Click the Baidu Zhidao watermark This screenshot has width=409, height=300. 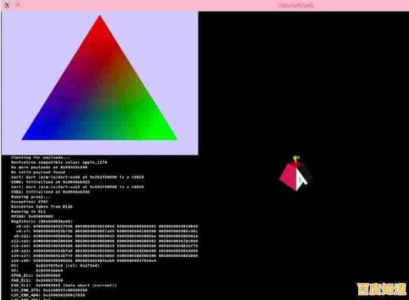click(381, 289)
